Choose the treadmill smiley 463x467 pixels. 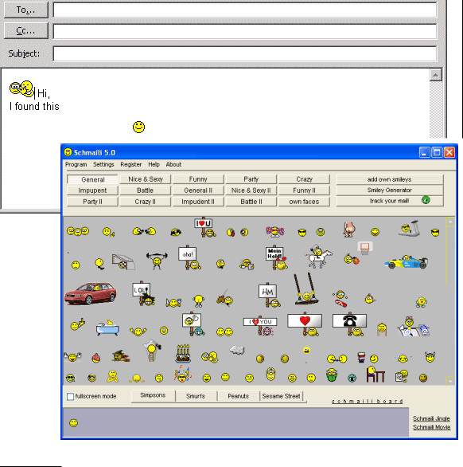pos(409,229)
